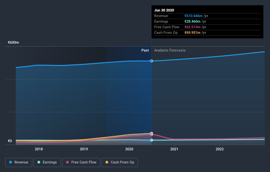Click the blue Revenue data point marker
270x172 pixels.
click(152, 61)
